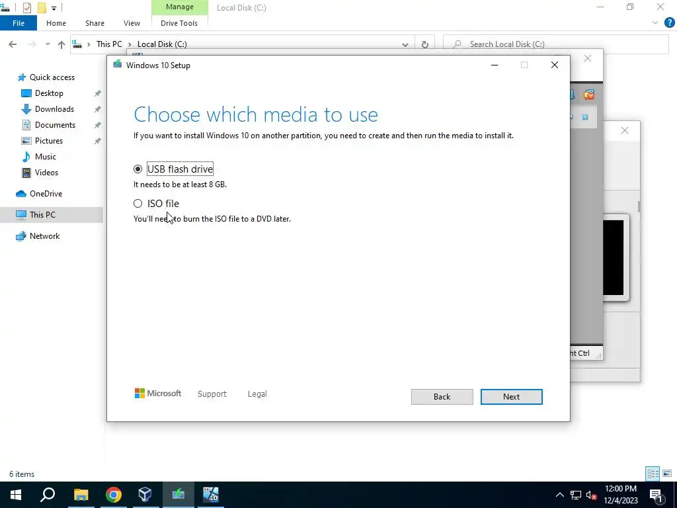The width and height of the screenshot is (677, 508).
Task: Close the rightmost background dialog window
Action: [624, 130]
